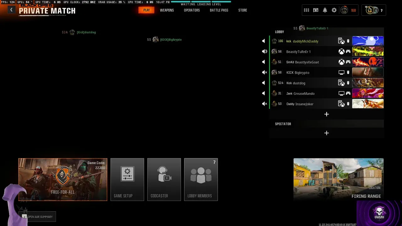
Task: Click the mouse input icon for dustdog
Action: pos(348,83)
